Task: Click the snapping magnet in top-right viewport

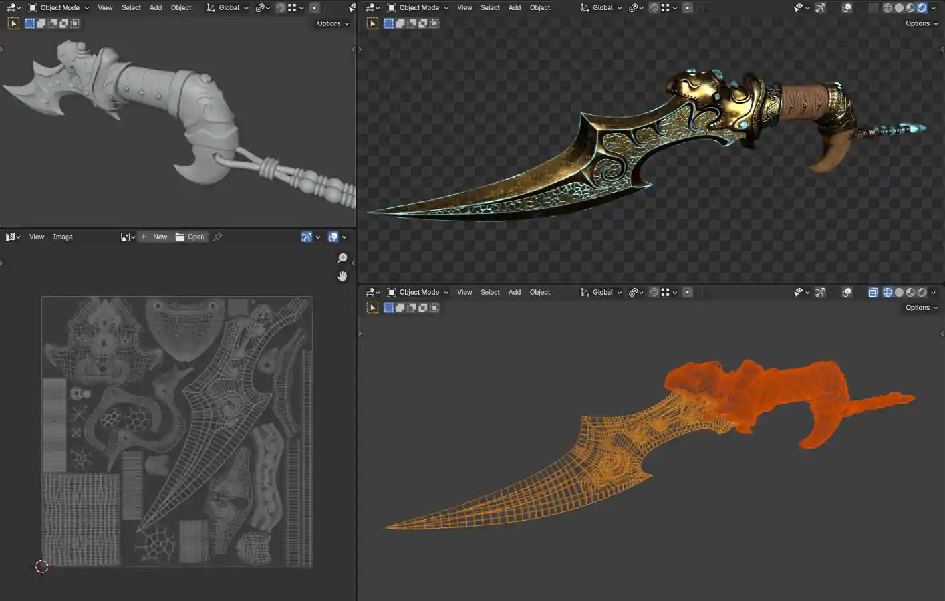Action: click(x=654, y=8)
